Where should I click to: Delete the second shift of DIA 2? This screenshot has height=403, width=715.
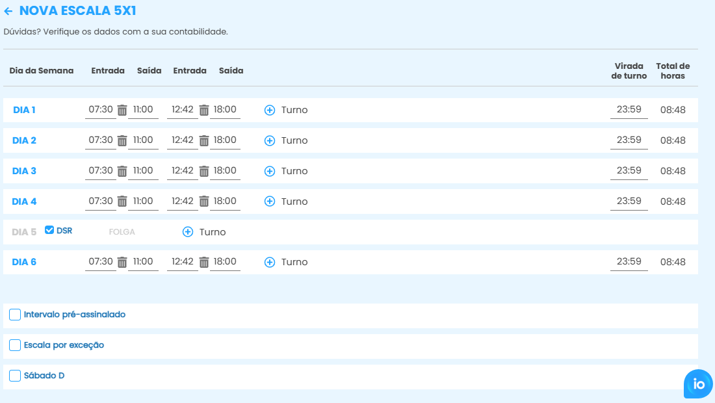[x=204, y=141]
